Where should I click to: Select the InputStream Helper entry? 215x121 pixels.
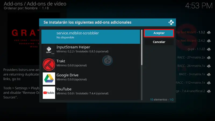click(91, 51)
